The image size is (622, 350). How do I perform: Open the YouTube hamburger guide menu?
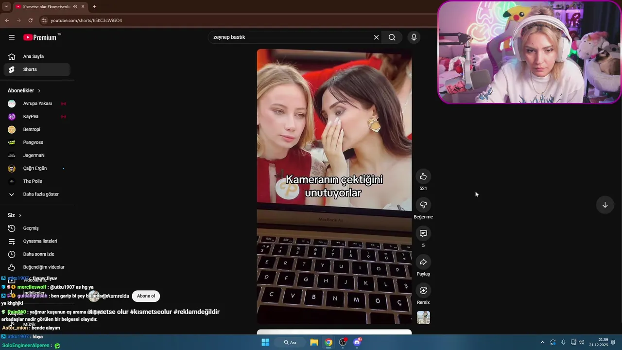(12, 37)
